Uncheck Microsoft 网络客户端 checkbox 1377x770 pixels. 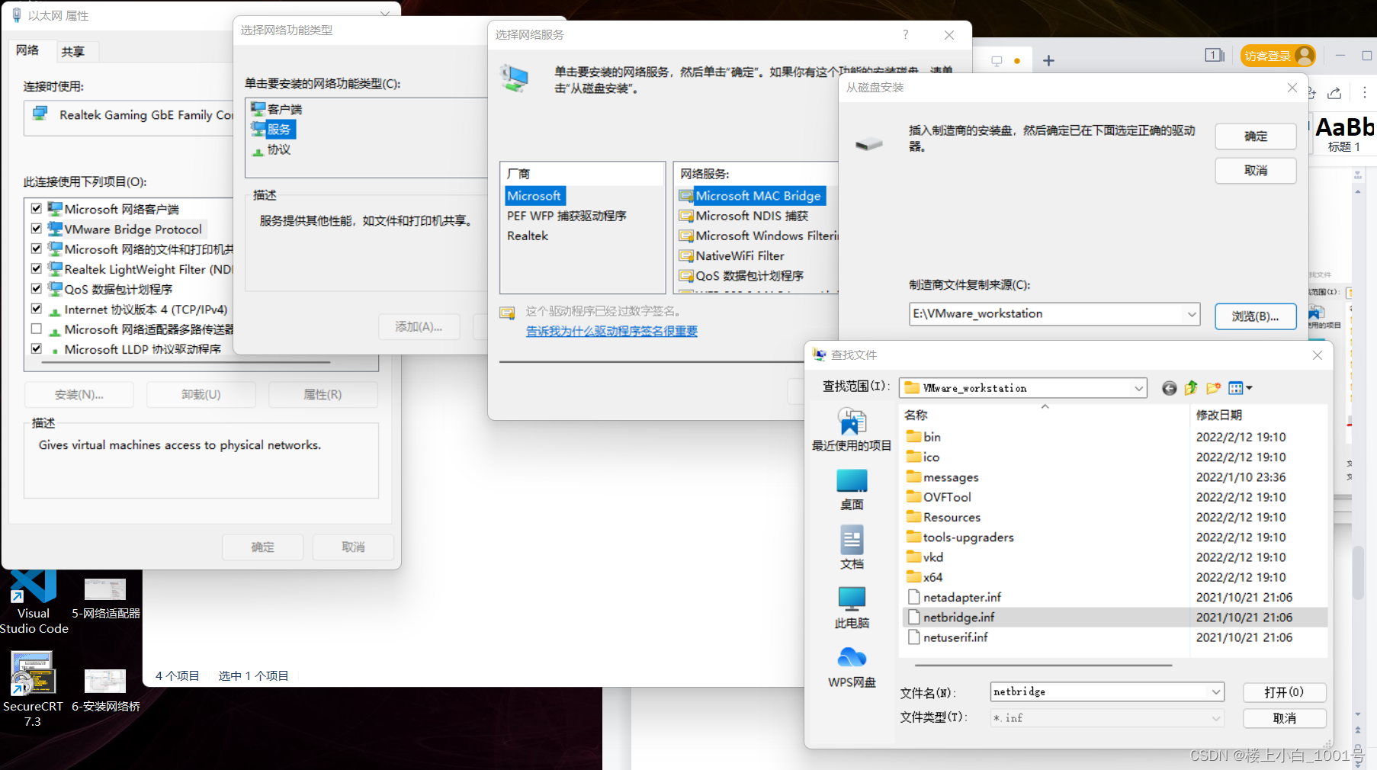pyautogui.click(x=36, y=208)
